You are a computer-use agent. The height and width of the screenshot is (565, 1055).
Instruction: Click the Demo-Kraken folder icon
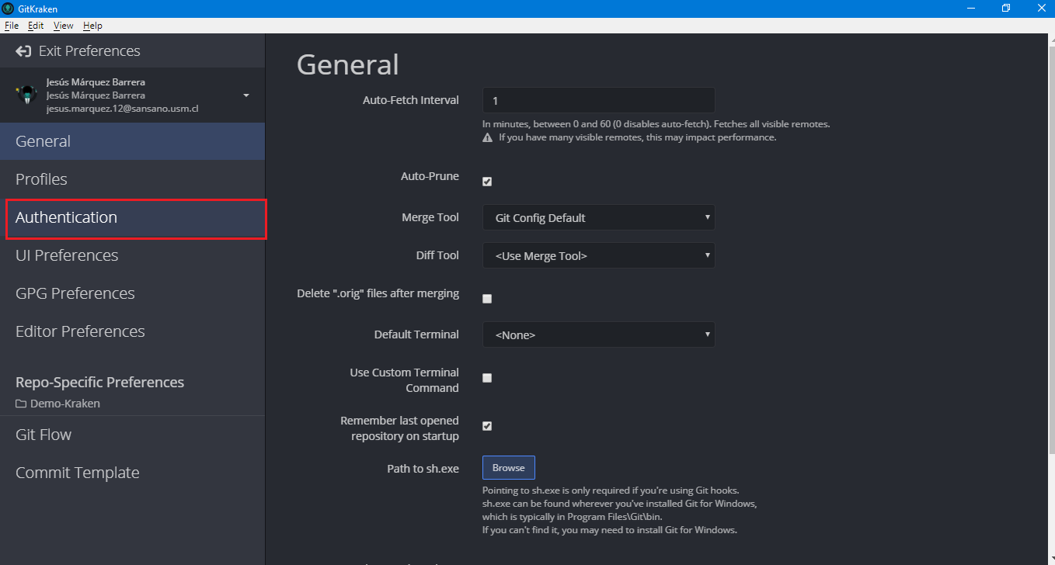point(21,404)
